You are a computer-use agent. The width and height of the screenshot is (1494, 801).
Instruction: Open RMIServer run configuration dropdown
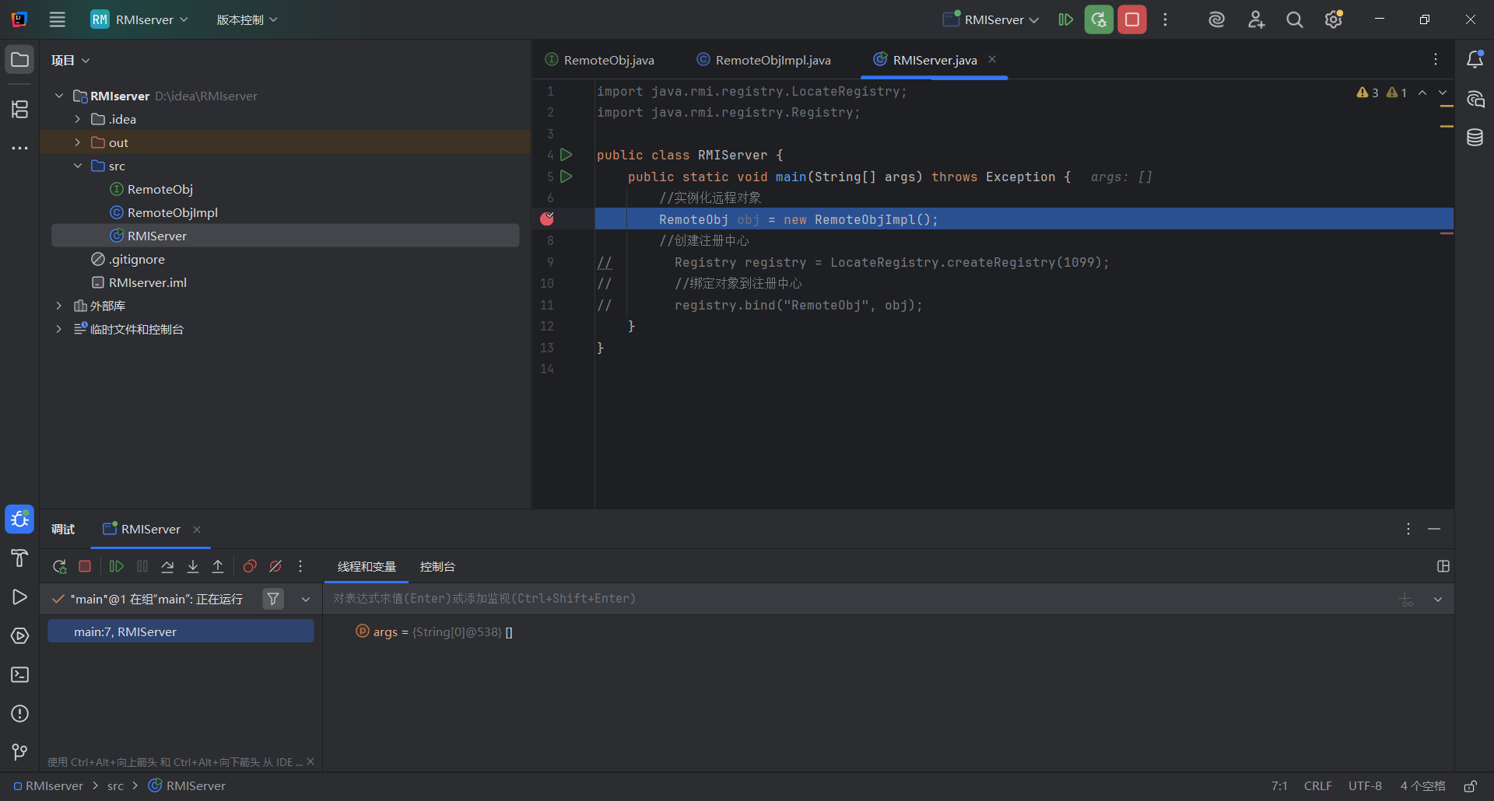(x=991, y=20)
